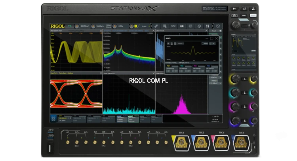The width and height of the screenshot is (297, 161).
Task: Open the Continuous mode dropdown in AWG
Action: 181,44
